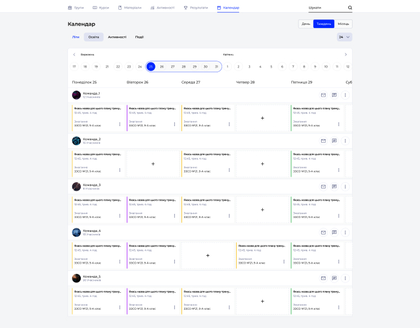Viewport: 420px width, 328px height.
Task: Open menu of Команда_1 Понеділок 25 card
Action: pyautogui.click(x=120, y=125)
